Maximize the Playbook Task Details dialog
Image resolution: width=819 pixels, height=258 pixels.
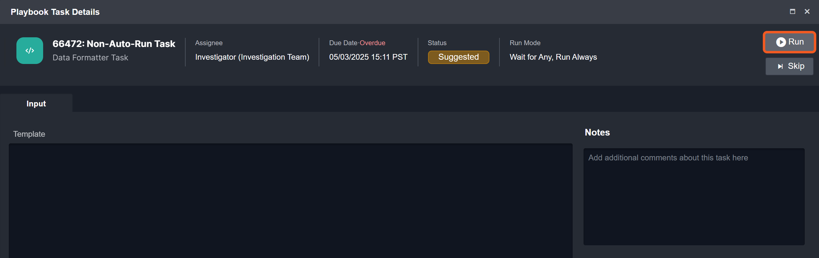(792, 12)
